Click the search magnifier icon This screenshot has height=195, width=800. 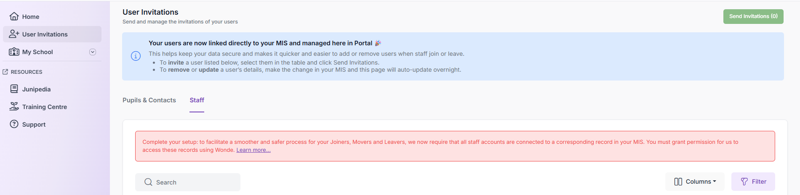148,182
